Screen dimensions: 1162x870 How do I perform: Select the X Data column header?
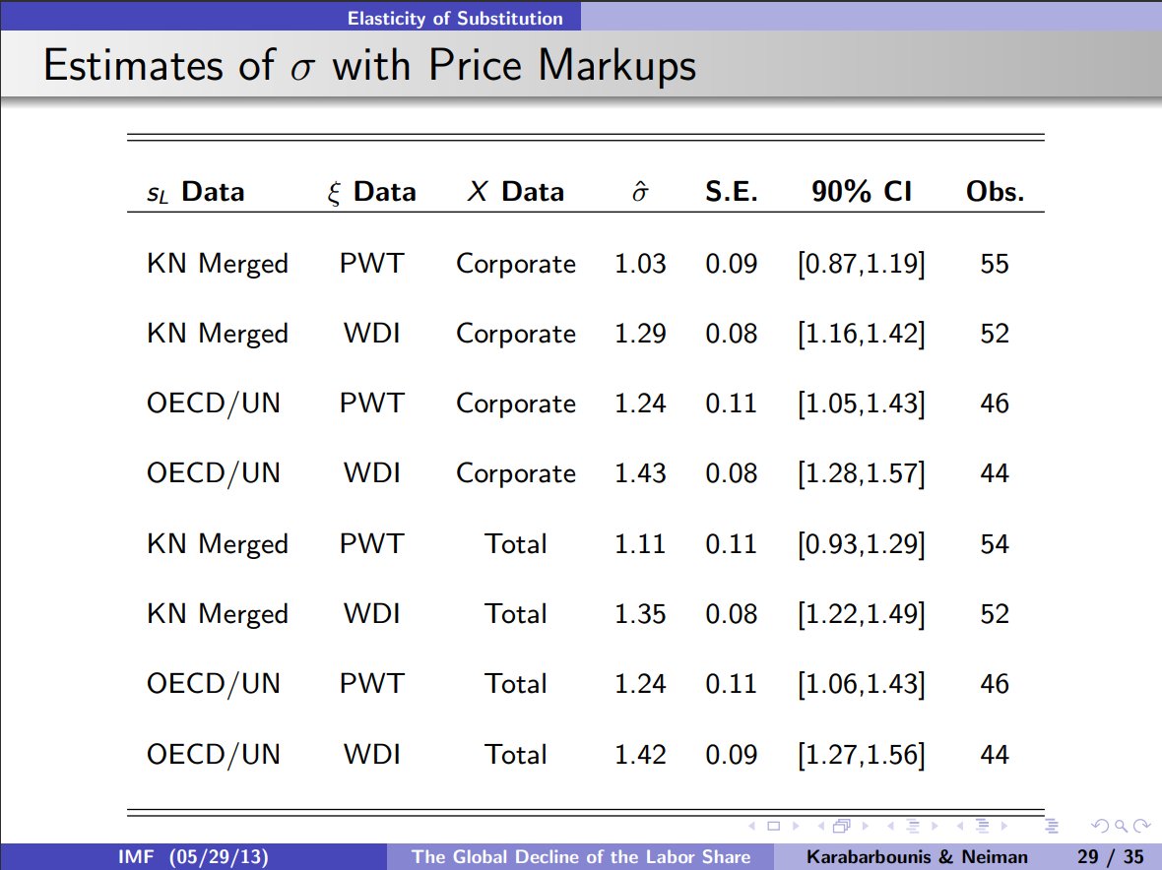coord(516,192)
